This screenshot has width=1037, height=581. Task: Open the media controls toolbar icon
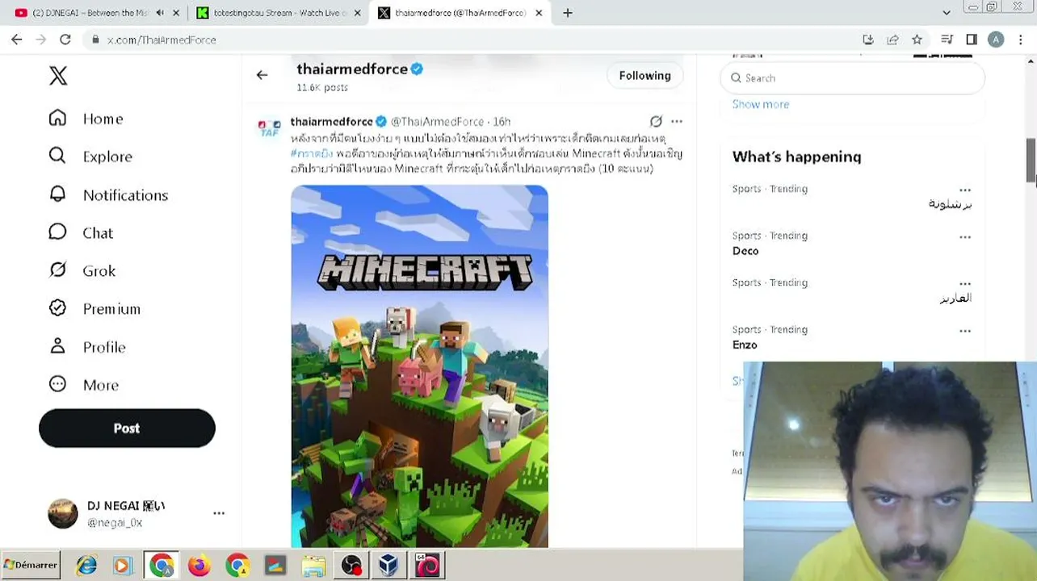[x=947, y=40]
